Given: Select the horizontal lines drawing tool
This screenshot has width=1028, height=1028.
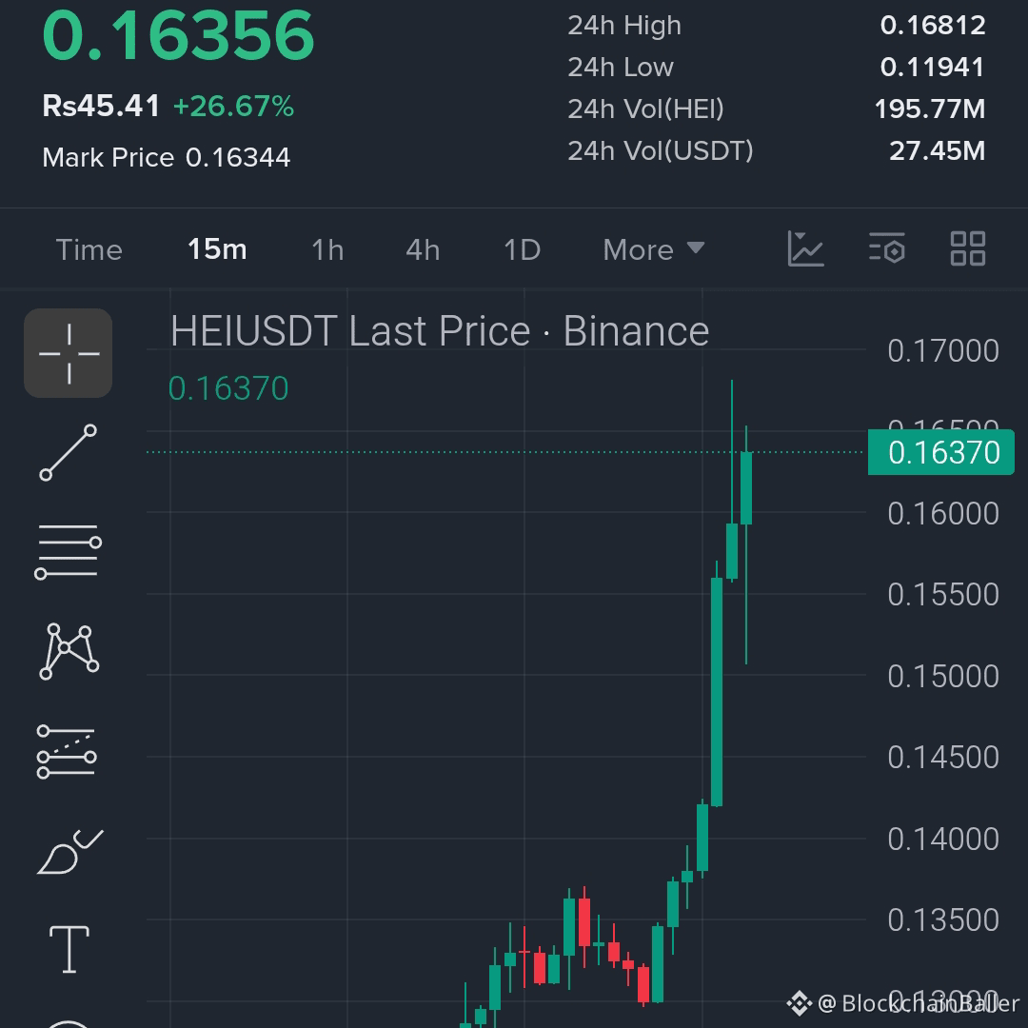Looking at the screenshot, I should [69, 551].
